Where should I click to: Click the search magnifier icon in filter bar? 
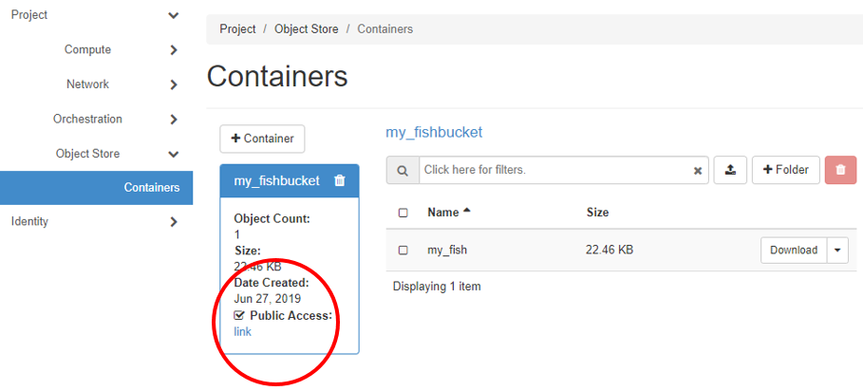click(403, 171)
